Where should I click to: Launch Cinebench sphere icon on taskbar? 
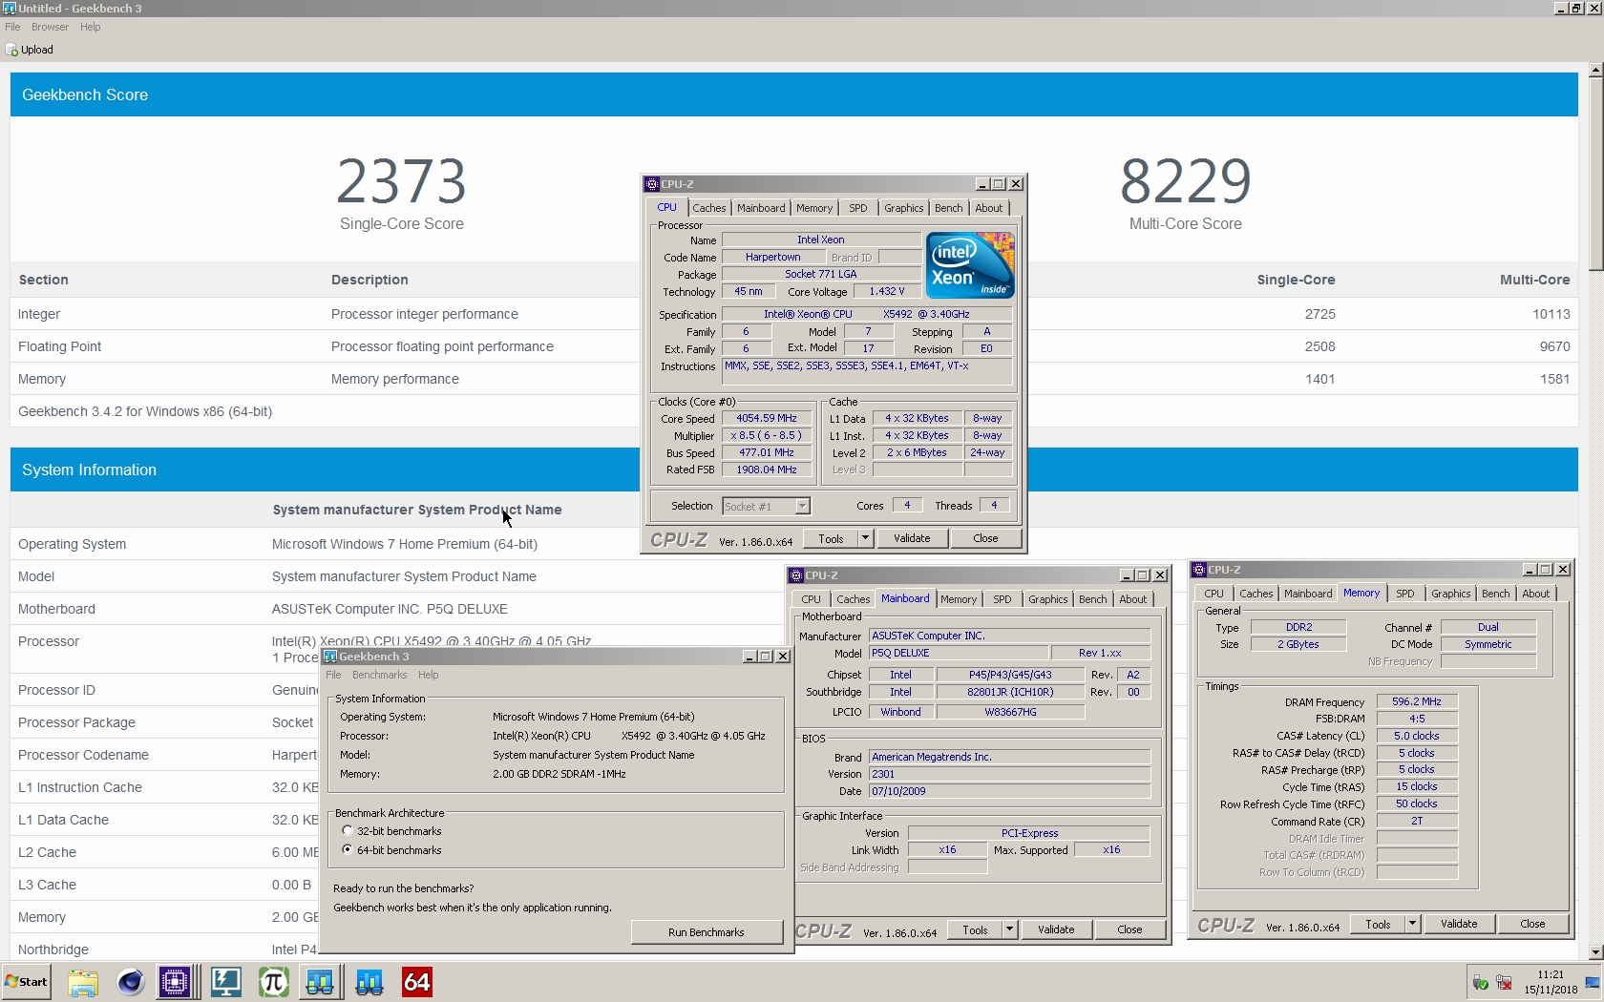pyautogui.click(x=131, y=982)
